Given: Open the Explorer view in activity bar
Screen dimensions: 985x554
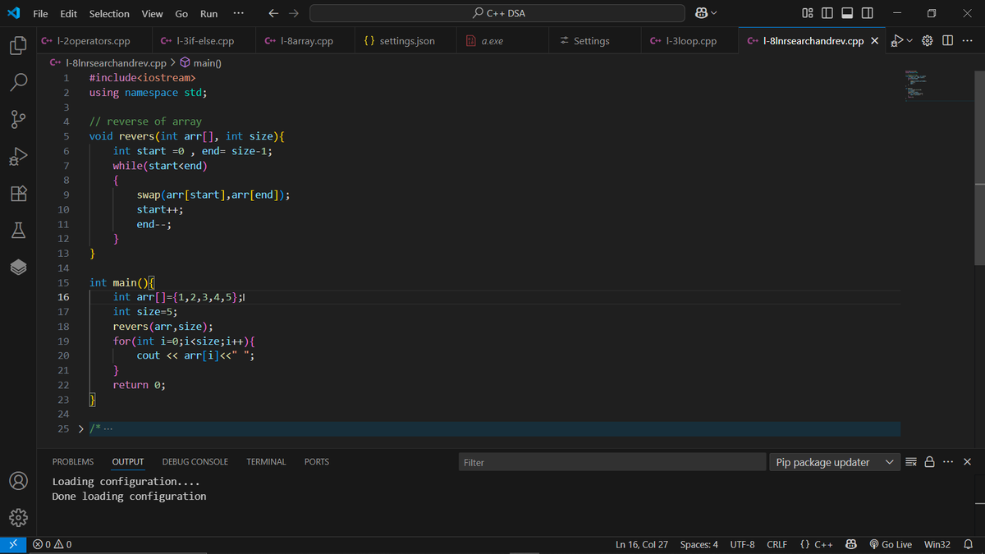Looking at the screenshot, I should [19, 46].
